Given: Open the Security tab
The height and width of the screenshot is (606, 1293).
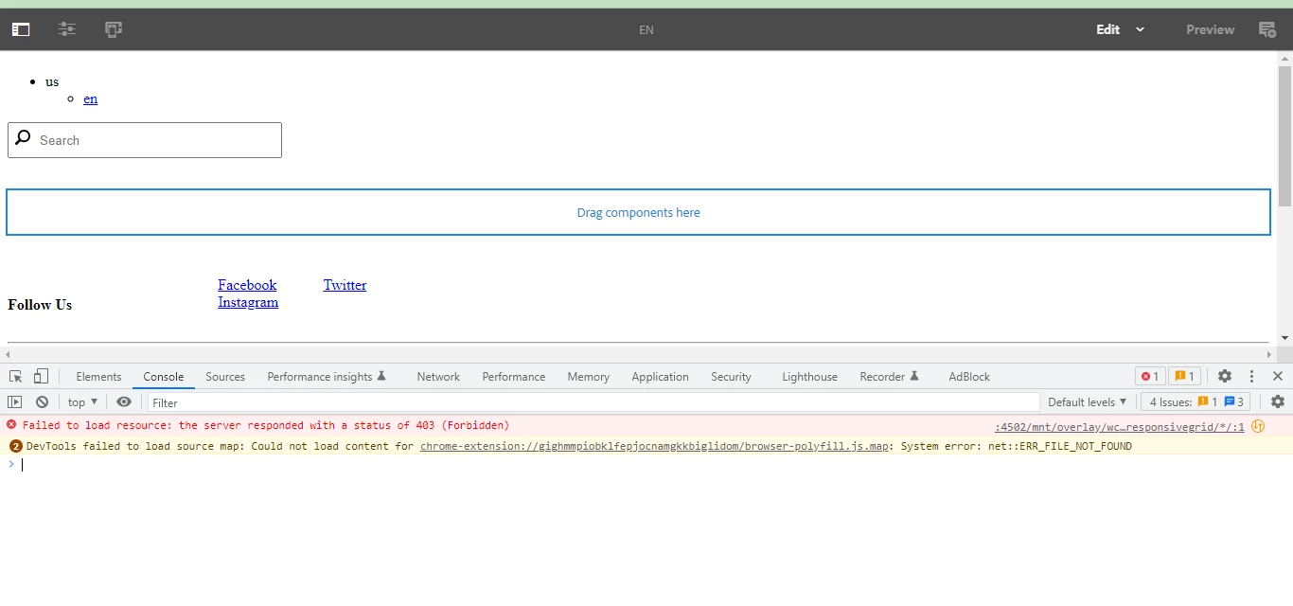Looking at the screenshot, I should [x=731, y=376].
